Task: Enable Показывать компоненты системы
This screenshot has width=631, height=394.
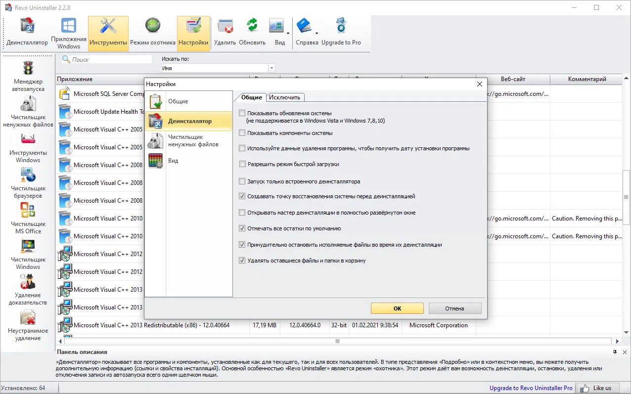Action: click(242, 133)
